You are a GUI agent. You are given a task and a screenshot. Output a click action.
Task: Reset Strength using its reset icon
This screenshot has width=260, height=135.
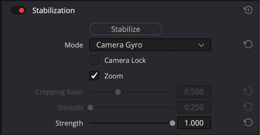click(248, 122)
